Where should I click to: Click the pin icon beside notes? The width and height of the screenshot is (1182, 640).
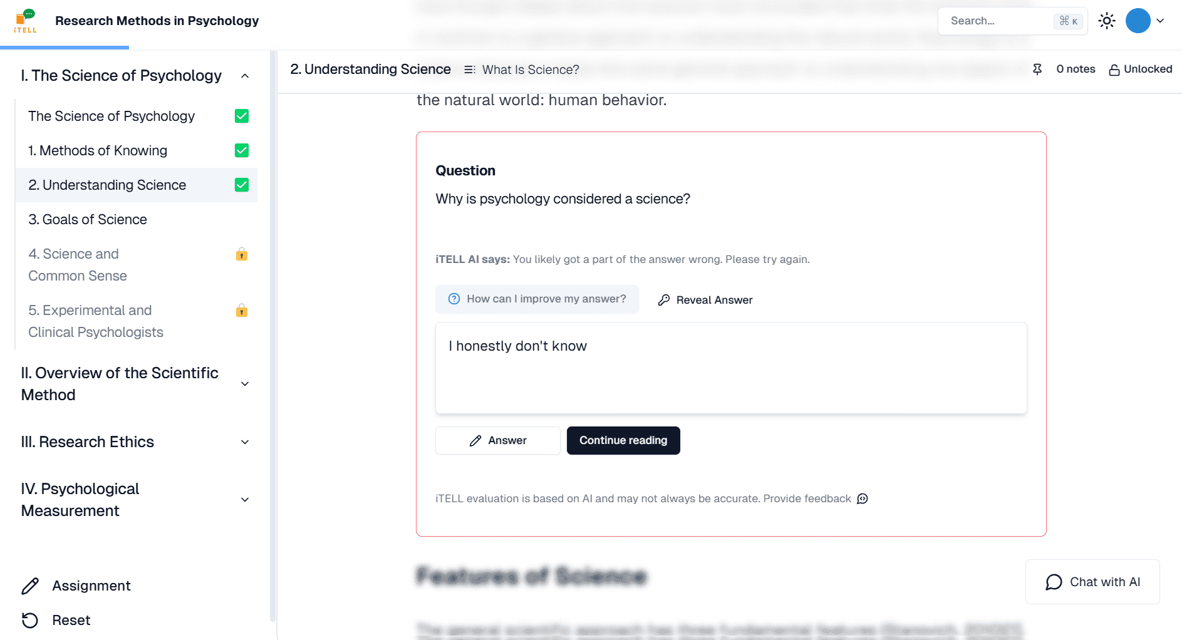click(1037, 70)
